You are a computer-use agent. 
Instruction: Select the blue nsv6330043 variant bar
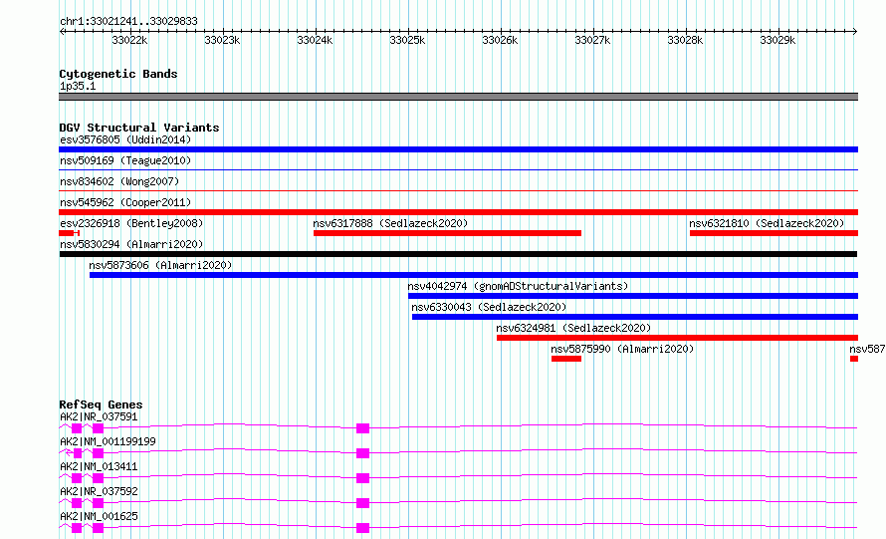point(635,317)
